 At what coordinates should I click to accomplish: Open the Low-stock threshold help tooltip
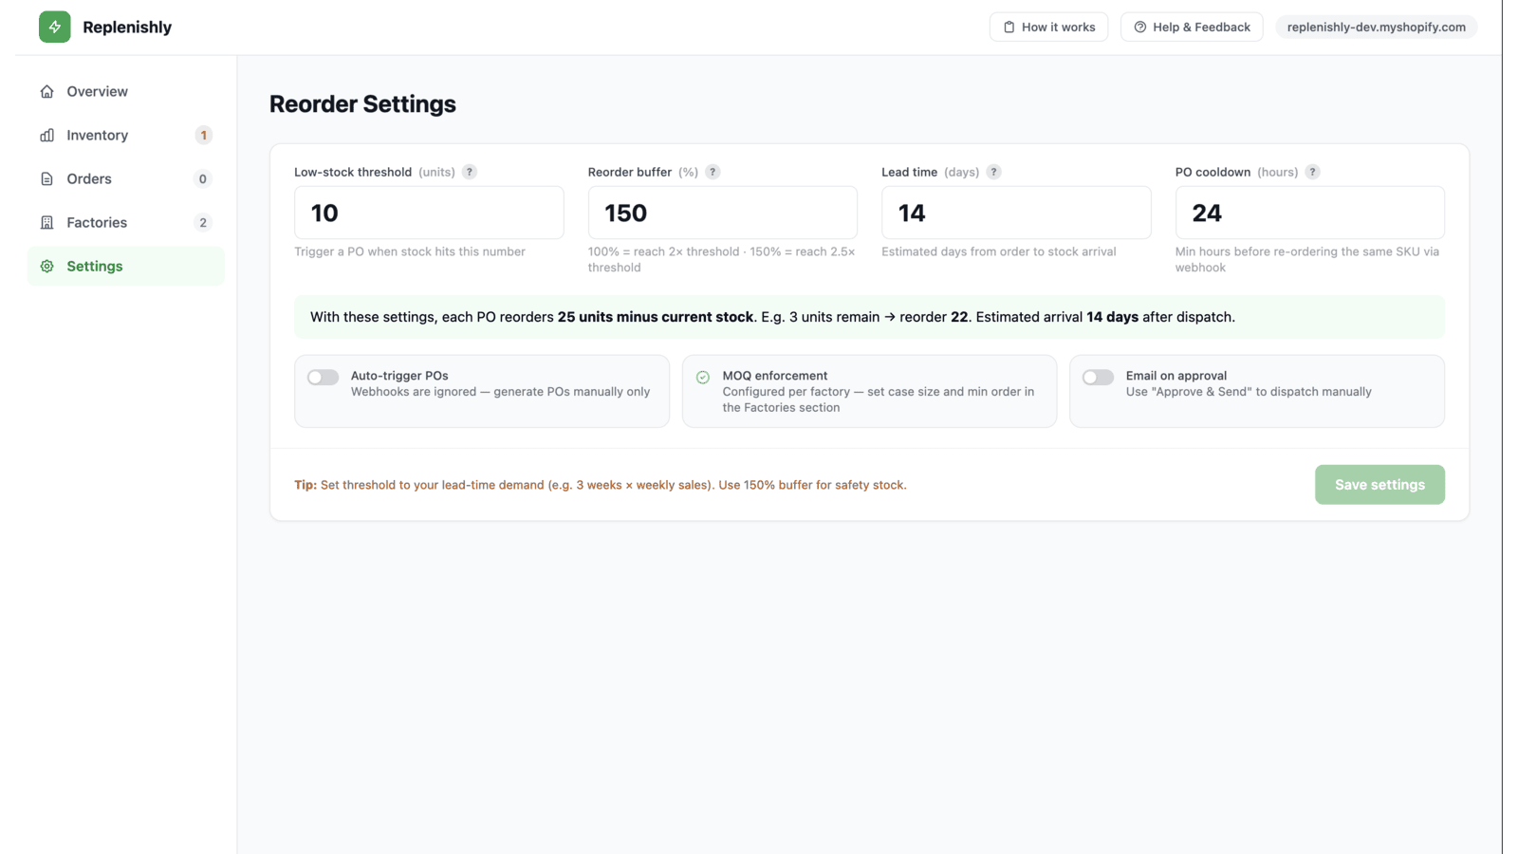click(470, 172)
